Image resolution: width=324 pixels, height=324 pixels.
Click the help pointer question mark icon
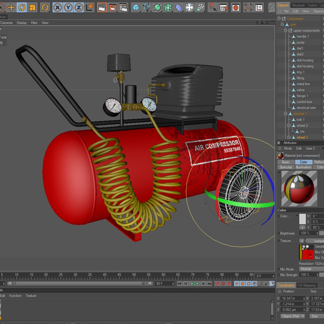tap(212, 7)
